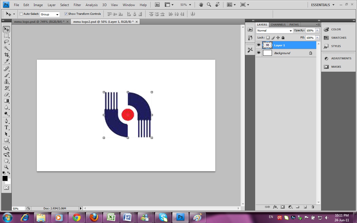Open the Swatches panel

339,38
